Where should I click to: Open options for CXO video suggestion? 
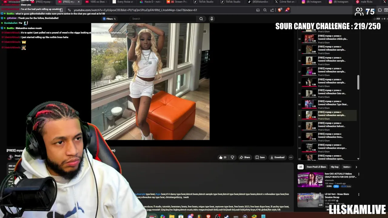[x=359, y=174]
